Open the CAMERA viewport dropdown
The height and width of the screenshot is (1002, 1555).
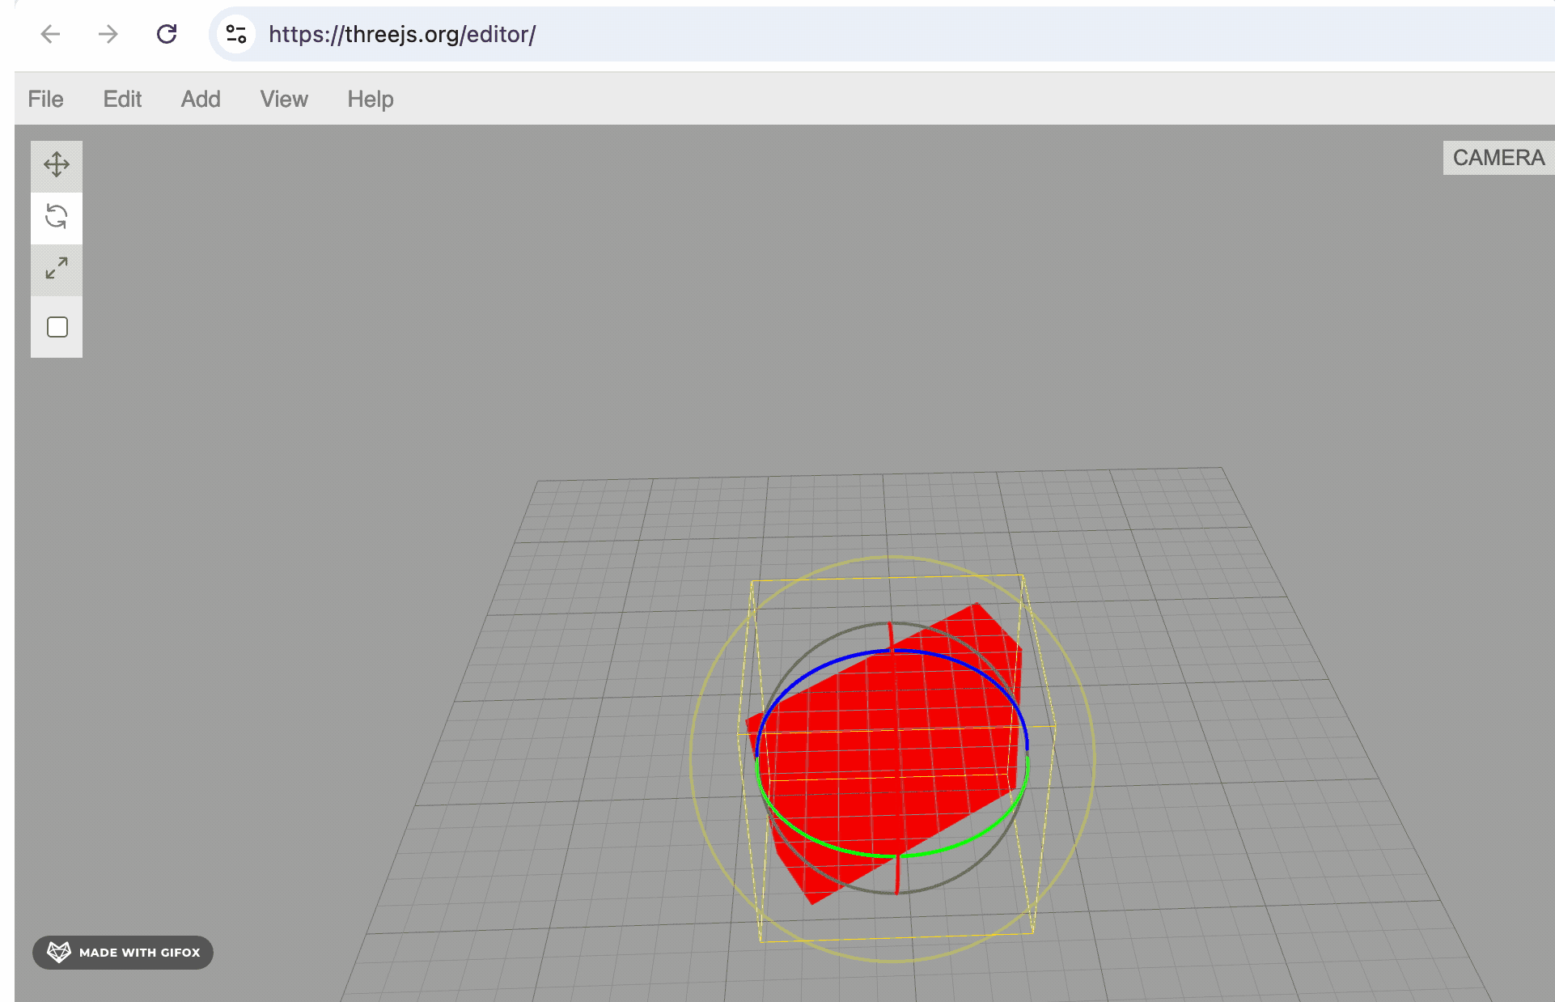(x=1498, y=158)
